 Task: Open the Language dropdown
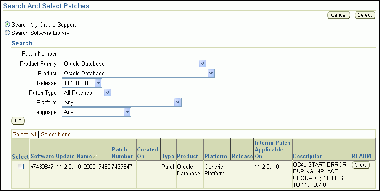(96, 112)
